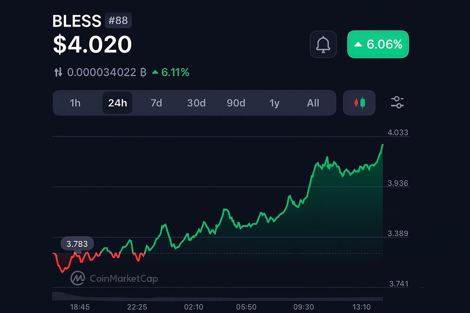The width and height of the screenshot is (470, 313).
Task: Click the volume bars strip below chart
Action: coord(217,296)
